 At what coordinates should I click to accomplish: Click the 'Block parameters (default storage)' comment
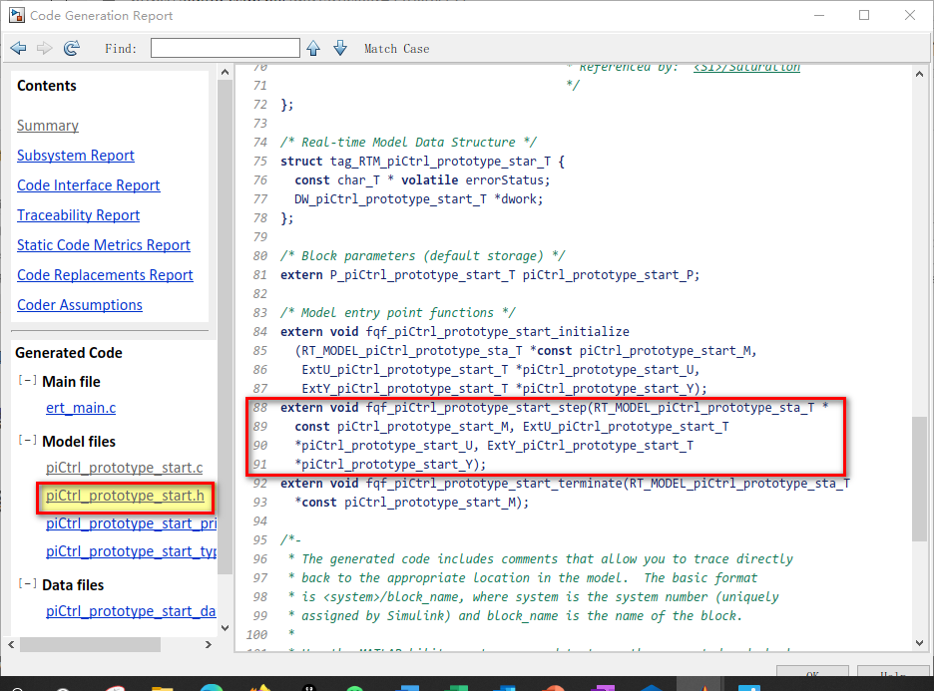tap(423, 256)
